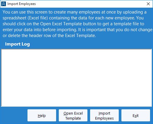Select the Import Log heading

coord(17,44)
